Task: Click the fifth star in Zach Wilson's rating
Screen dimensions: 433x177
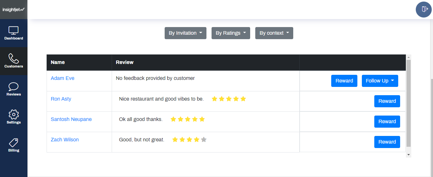Action: (204, 139)
